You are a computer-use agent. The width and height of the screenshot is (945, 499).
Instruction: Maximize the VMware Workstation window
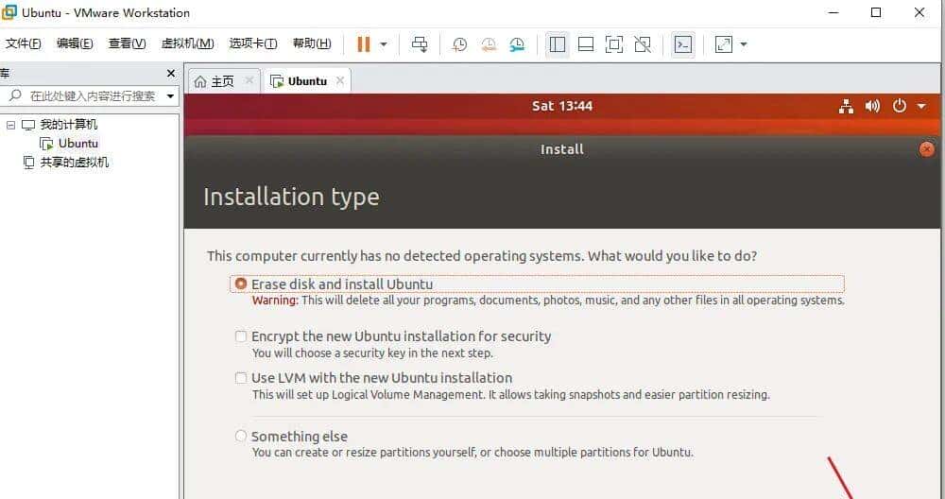coord(876,12)
